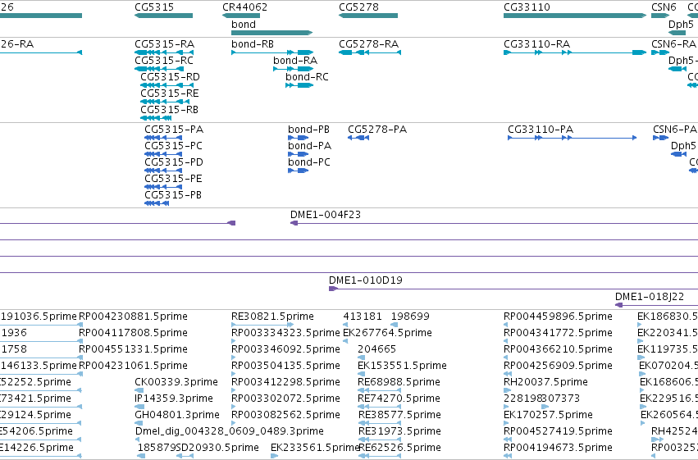The width and height of the screenshot is (698, 460).
Task: Select the CG5315-RB transcript
Action: [156, 118]
